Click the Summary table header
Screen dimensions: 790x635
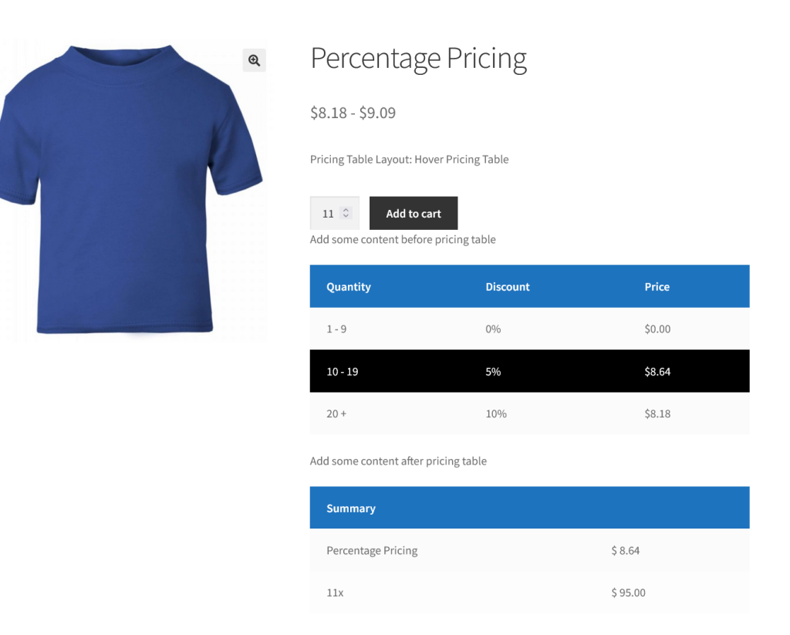point(351,508)
